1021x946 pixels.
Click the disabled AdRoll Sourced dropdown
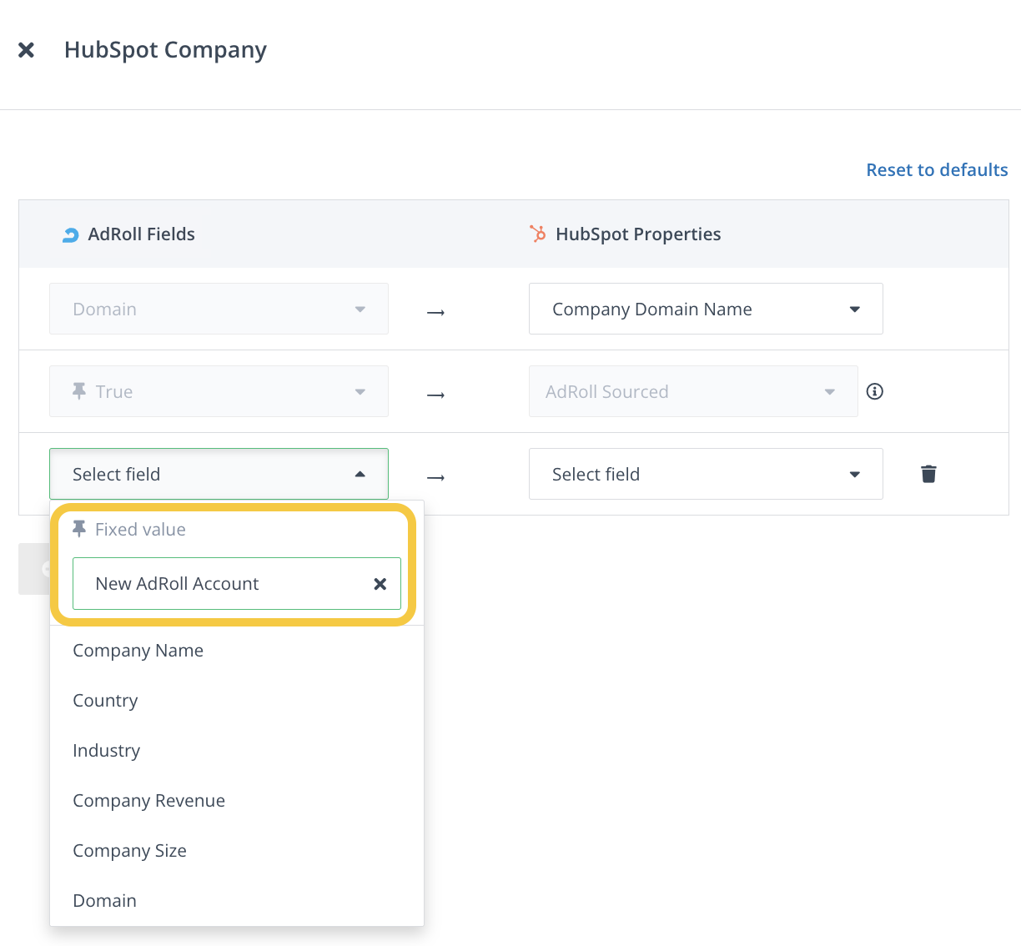coord(692,391)
